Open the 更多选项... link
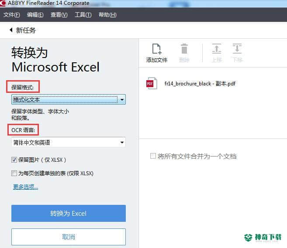287x248 pixels. (26, 187)
